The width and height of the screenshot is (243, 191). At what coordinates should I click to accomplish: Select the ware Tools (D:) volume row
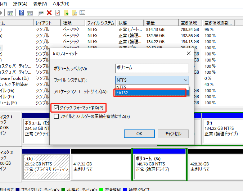tap(14, 78)
